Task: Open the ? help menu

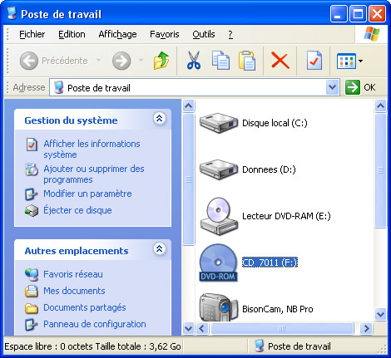Action: point(230,34)
